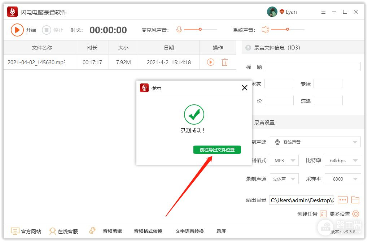This screenshot has width=368, height=242.
Task: Delete the recording with the trash icon
Action: pos(225,62)
